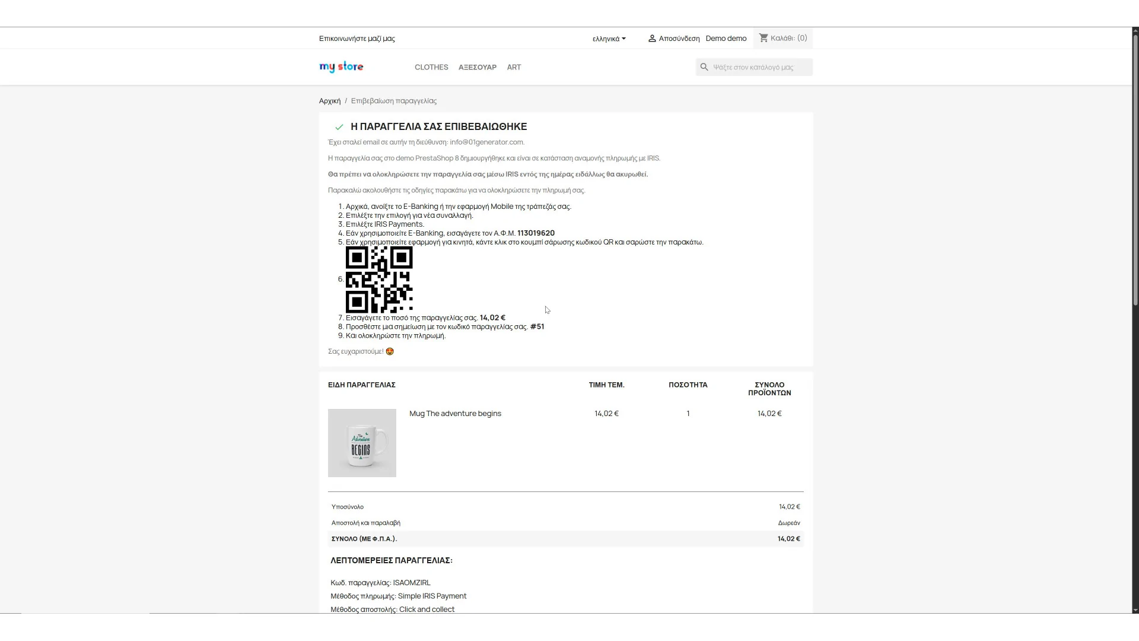1139x641 pixels.
Task: Click the Επικοινωνήστε μαζί μας link
Action: point(357,39)
